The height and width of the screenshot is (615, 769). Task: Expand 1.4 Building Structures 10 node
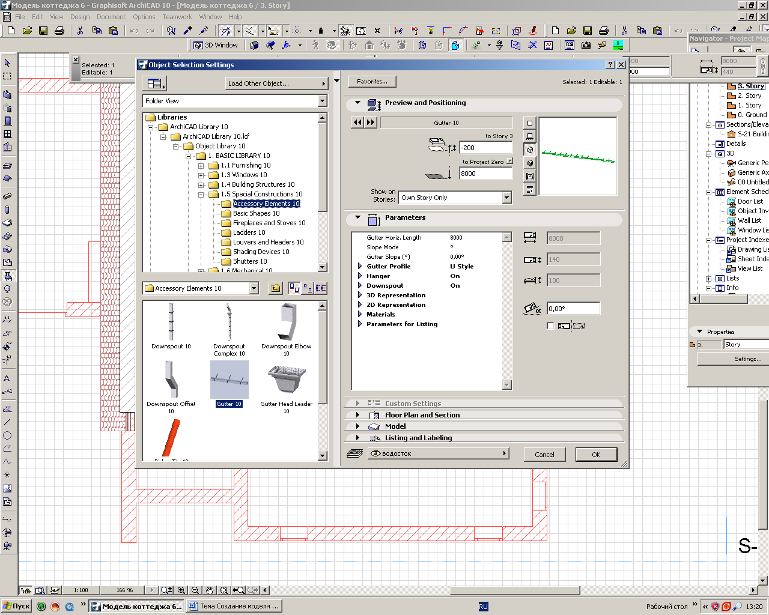tap(201, 184)
